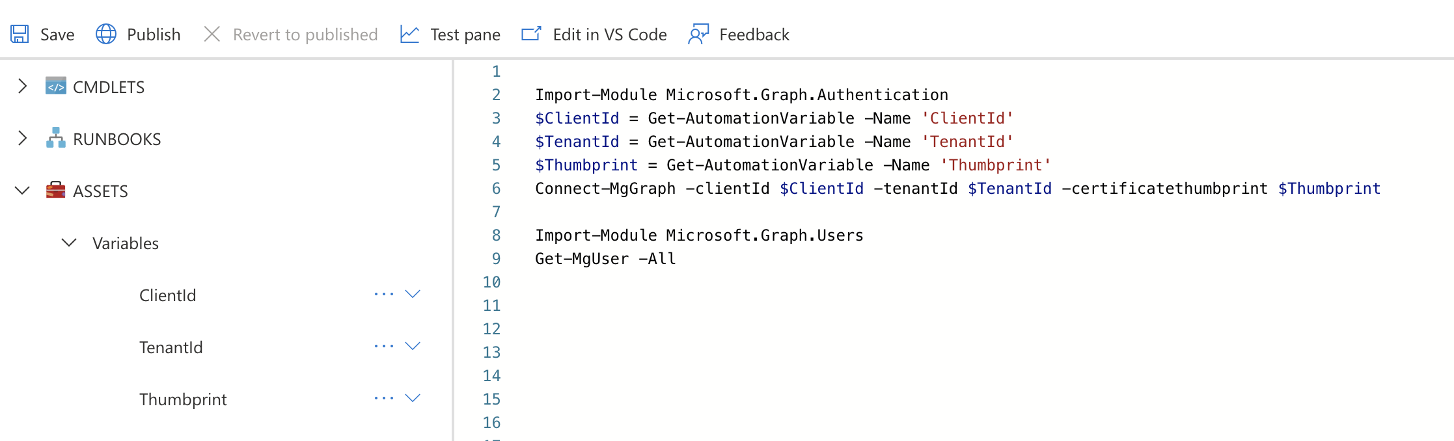Image resolution: width=1454 pixels, height=441 pixels.
Task: Expand the RUNBOOKS section
Action: click(x=21, y=139)
